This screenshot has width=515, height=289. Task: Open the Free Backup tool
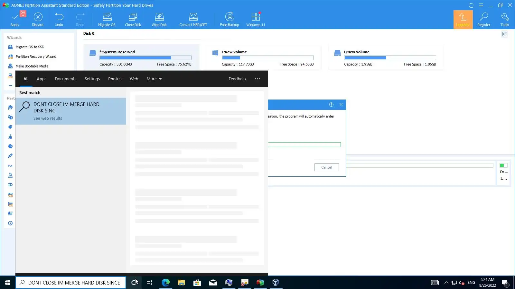[x=229, y=20]
